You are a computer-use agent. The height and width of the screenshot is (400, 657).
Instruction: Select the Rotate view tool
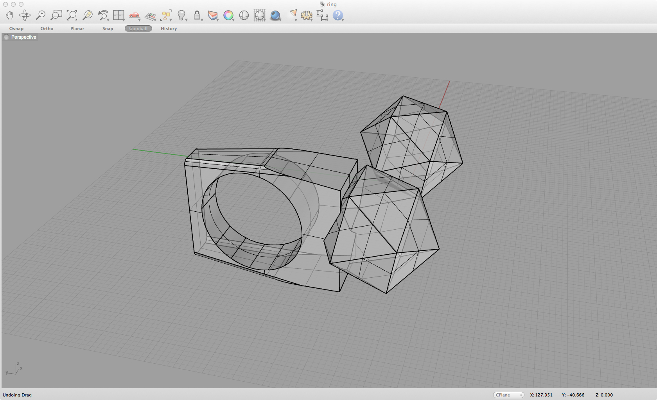25,16
